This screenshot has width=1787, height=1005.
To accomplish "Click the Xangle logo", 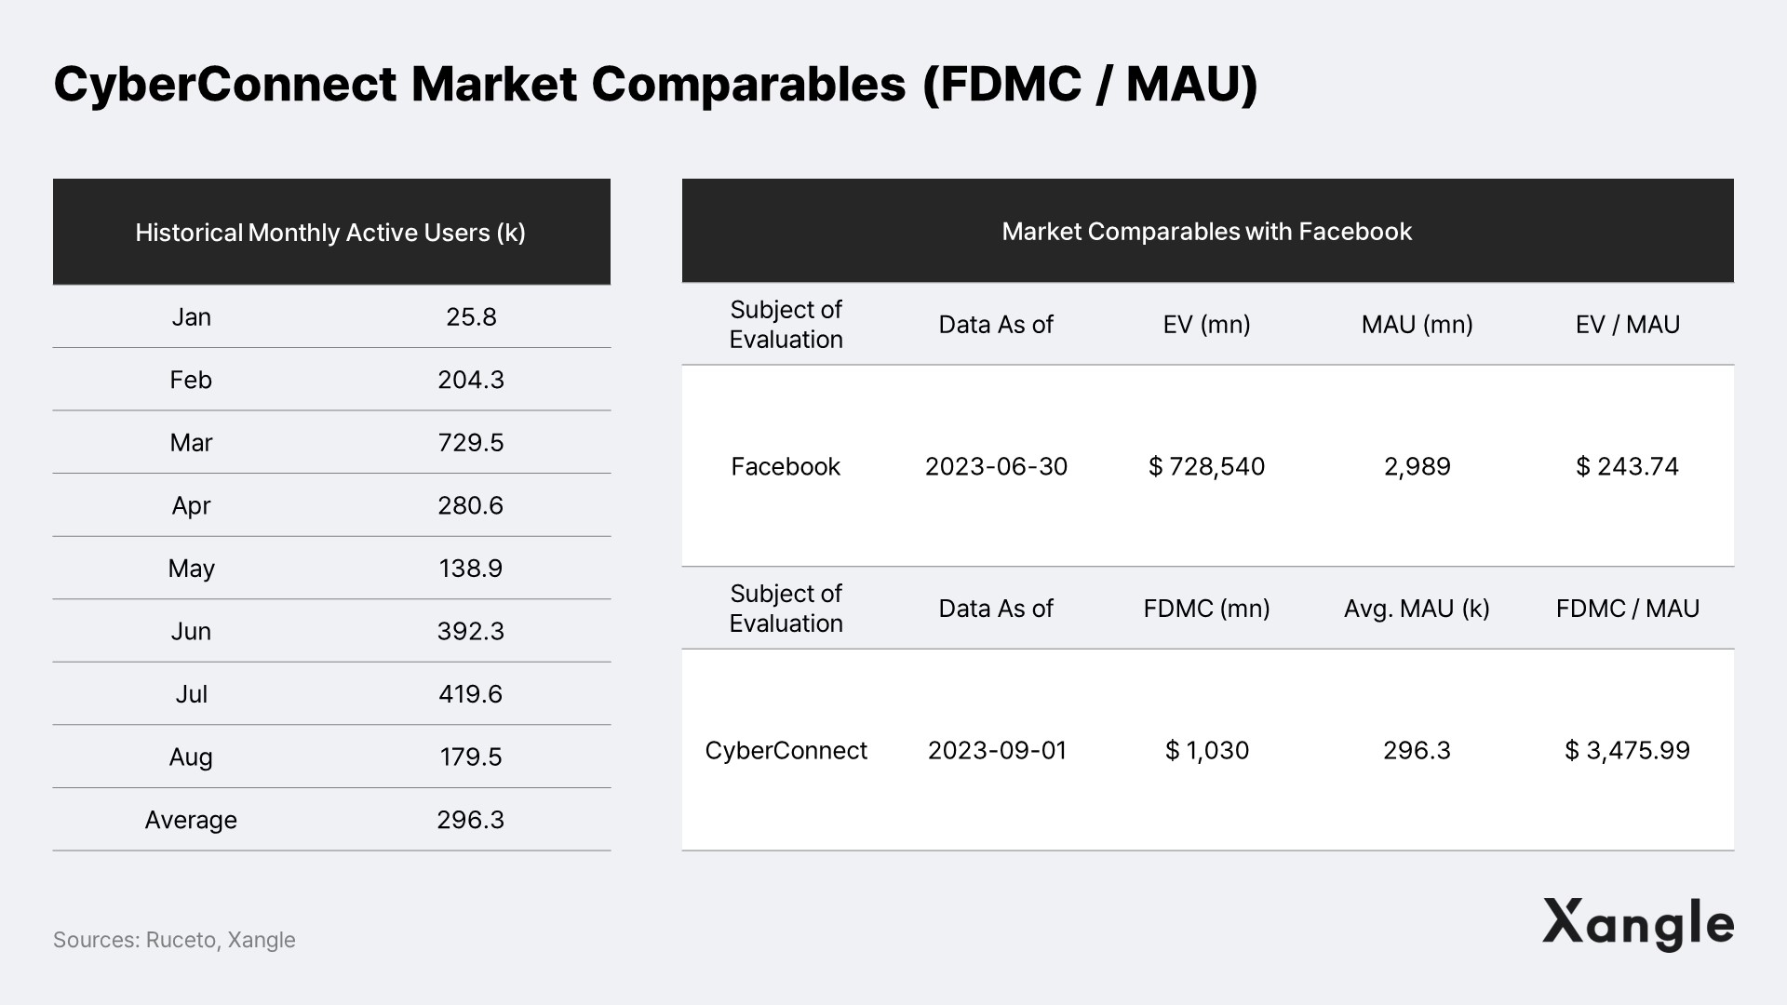I will 1638,924.
